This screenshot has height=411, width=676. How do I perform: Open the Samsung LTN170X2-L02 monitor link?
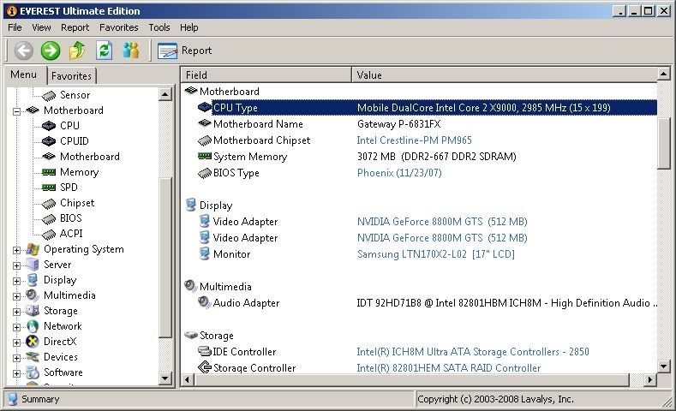(436, 254)
